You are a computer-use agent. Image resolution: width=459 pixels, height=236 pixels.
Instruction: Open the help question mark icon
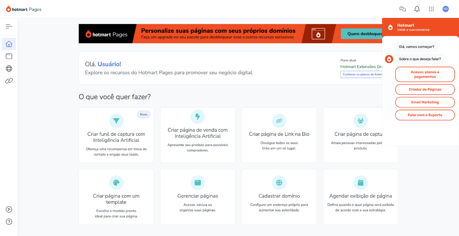point(9,222)
